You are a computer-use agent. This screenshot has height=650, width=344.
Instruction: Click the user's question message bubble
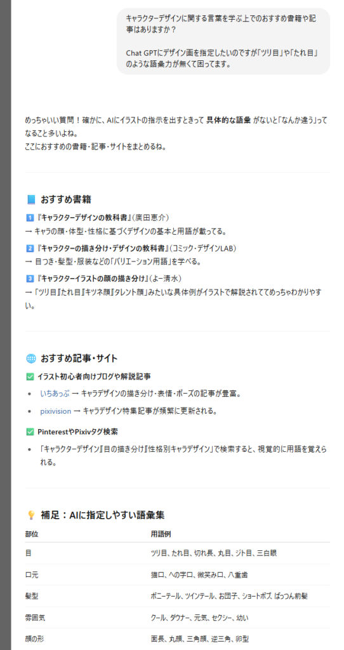click(x=223, y=41)
